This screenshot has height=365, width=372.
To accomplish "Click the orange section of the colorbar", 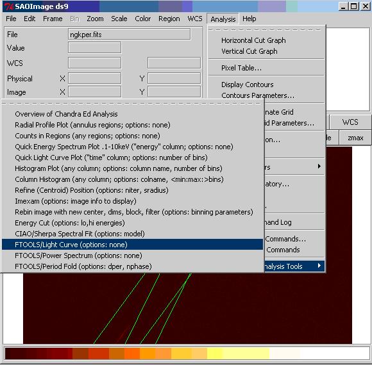I will coord(140,353).
